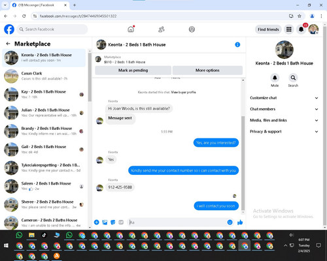Open the taskbar clock and date
Screen dimensions: 327x261
point(304,245)
